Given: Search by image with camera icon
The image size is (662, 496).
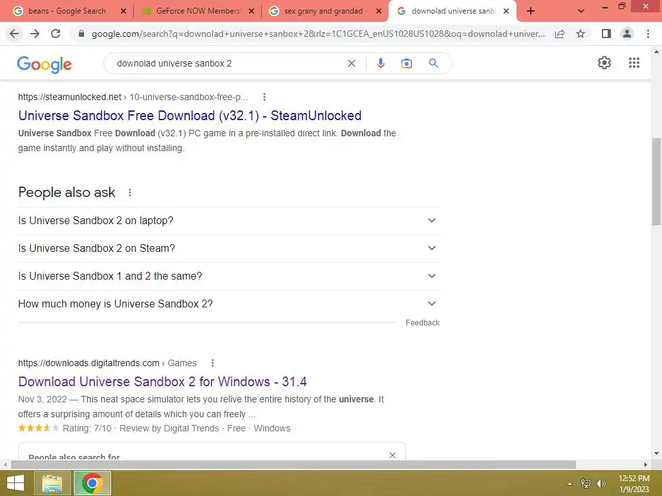Looking at the screenshot, I should (x=406, y=63).
